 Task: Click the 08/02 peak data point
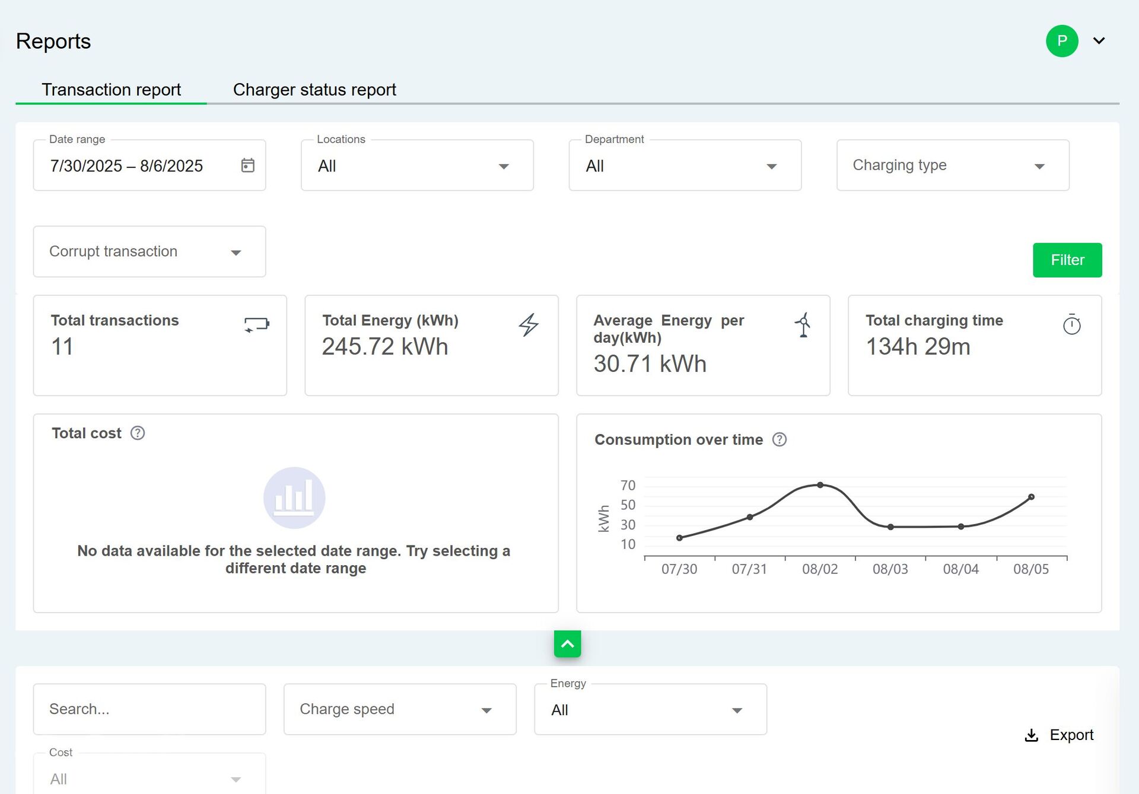(820, 485)
